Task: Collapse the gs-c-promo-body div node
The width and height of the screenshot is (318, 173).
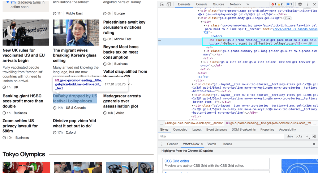Action: coord(198,18)
